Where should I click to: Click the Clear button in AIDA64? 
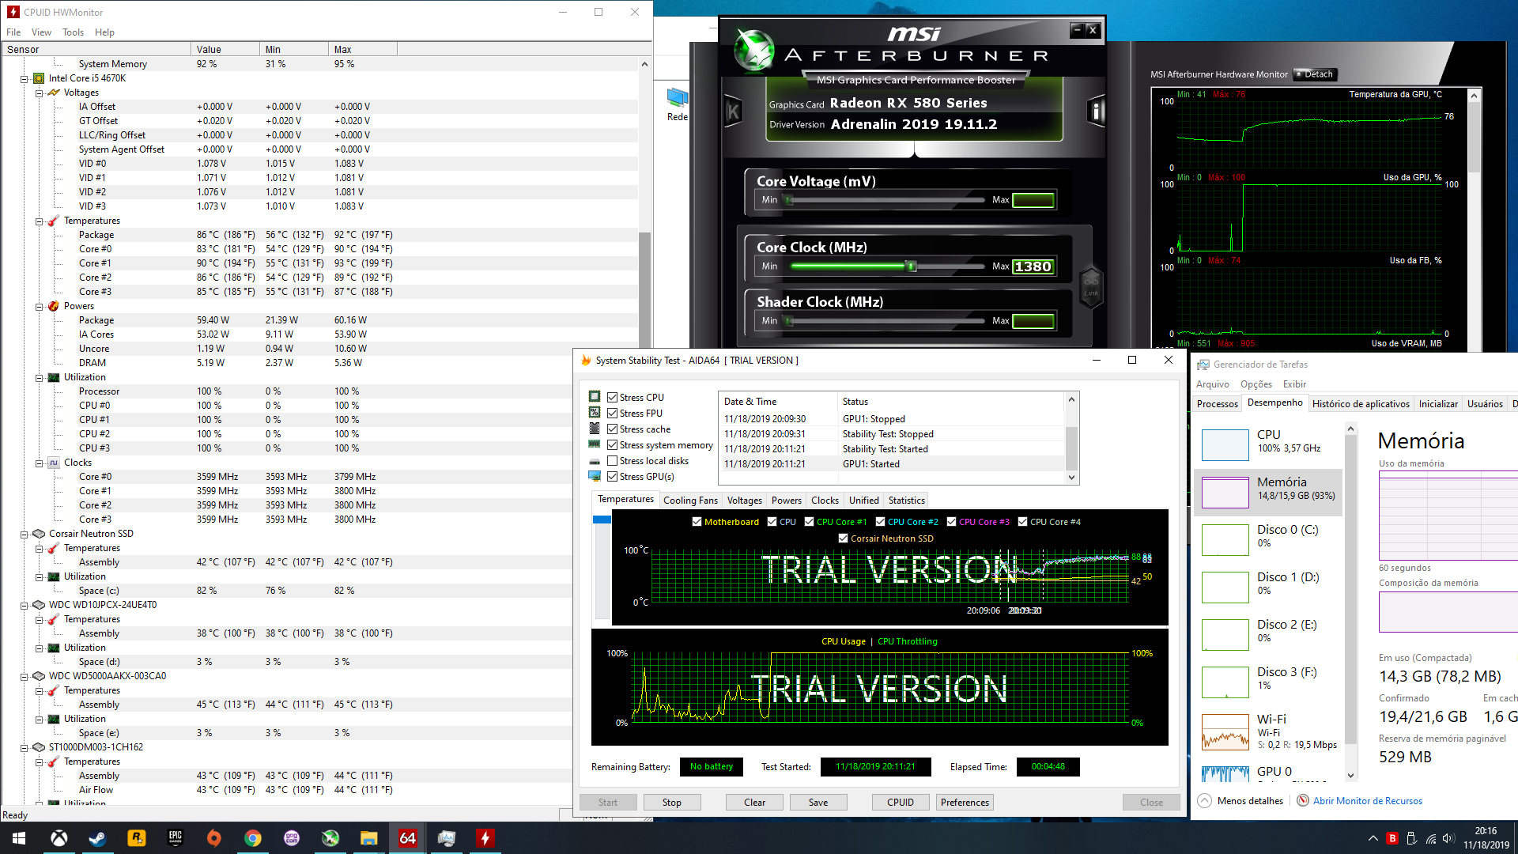click(755, 802)
